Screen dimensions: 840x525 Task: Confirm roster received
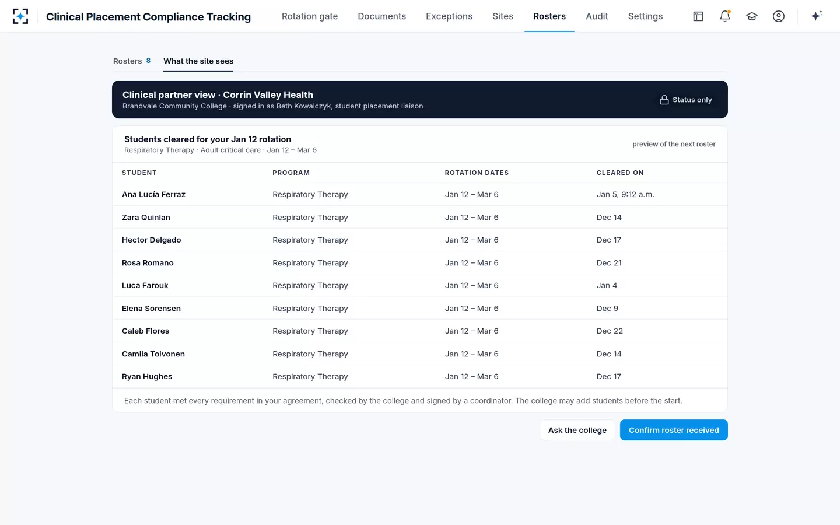[x=674, y=430]
